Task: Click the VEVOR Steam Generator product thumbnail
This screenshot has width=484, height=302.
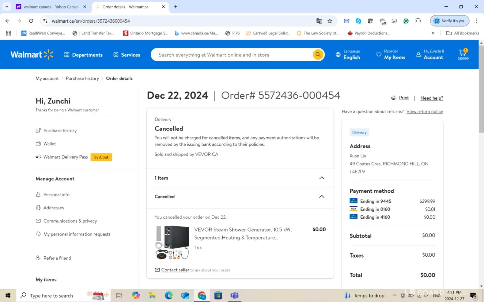Action: tap(172, 242)
